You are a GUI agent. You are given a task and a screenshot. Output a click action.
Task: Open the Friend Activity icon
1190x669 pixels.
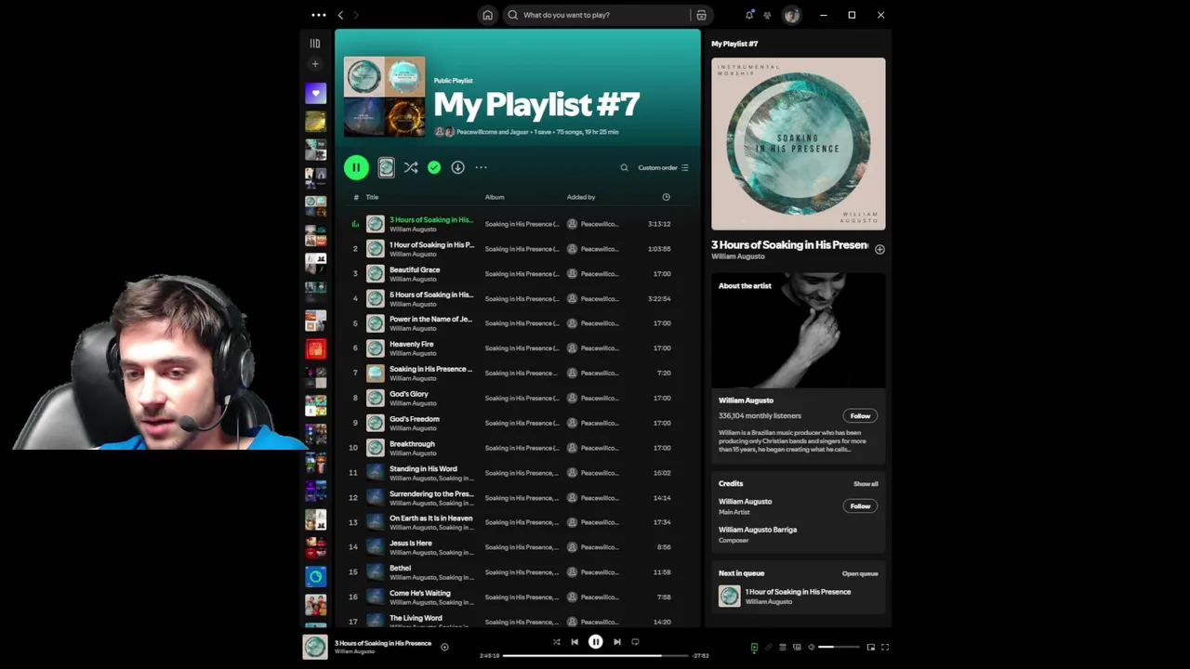point(767,15)
